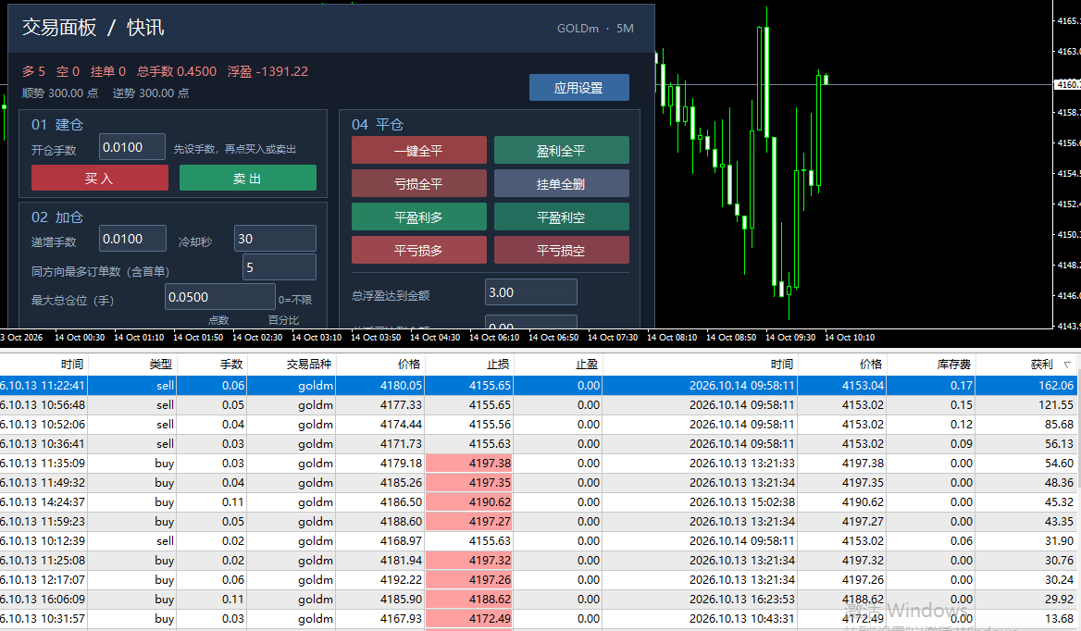The height and width of the screenshot is (631, 1081).
Task: Click the 最大总仓位 field showing 0.0500
Action: pos(220,297)
